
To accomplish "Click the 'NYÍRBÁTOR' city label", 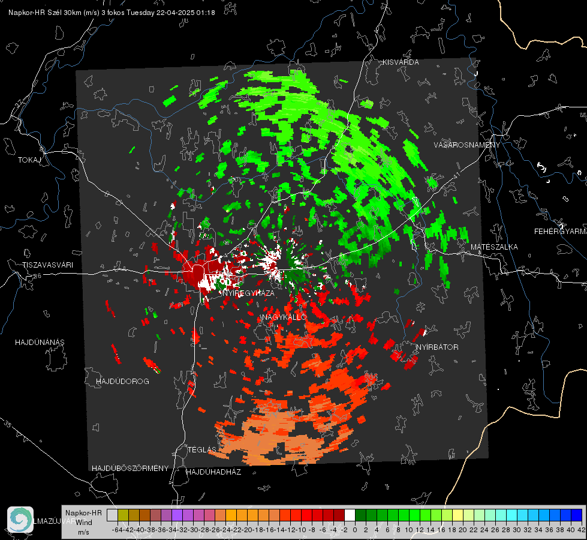I will point(437,347).
